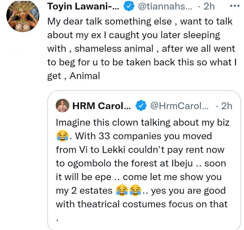Open Toyin Lawani's profile picture

[x=23, y=16]
